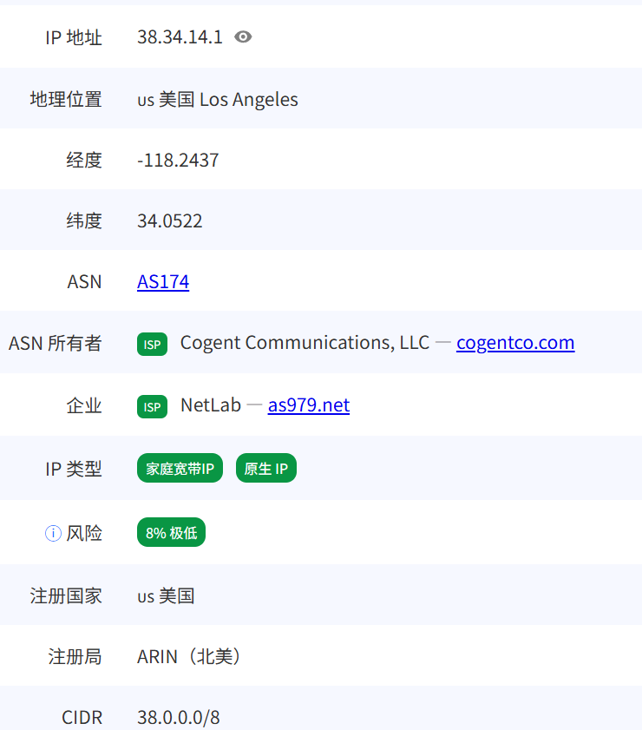Select the 家庭宽带IP type badge
642x730 pixels.
[x=180, y=469]
